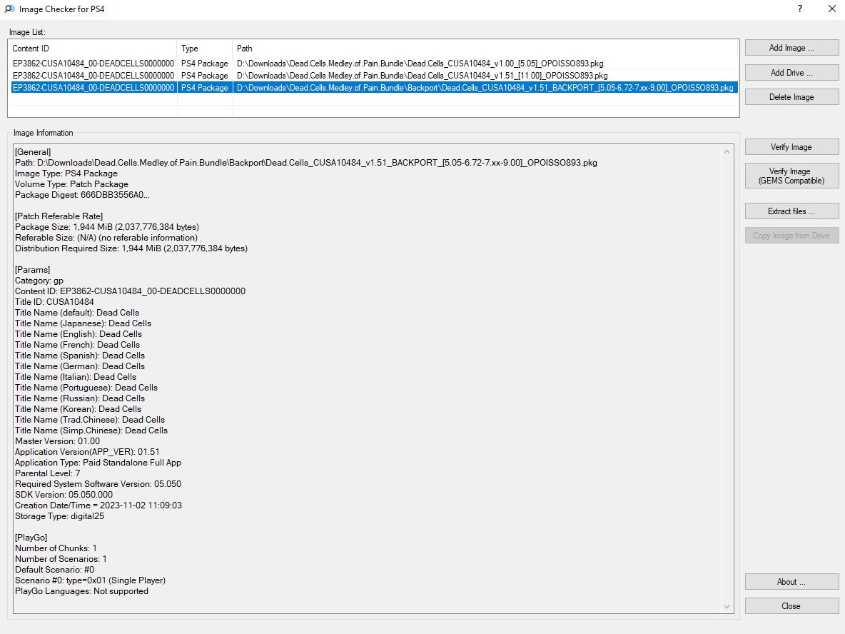This screenshot has height=634, width=845.
Task: Click Title Name (Simp.Chinese) line
Action: (x=91, y=431)
